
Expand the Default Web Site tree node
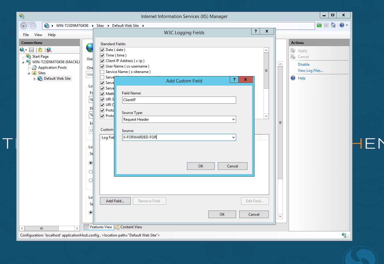(x=35, y=79)
